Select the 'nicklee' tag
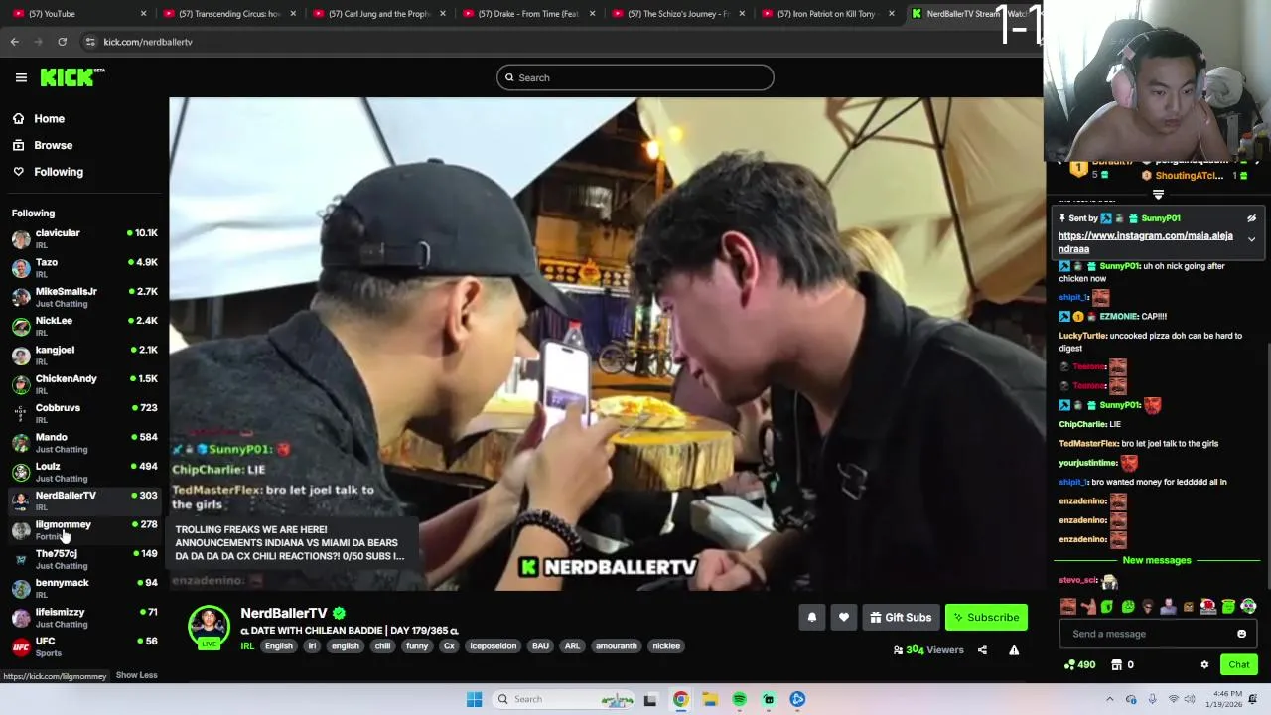The width and height of the screenshot is (1271, 715). pyautogui.click(x=666, y=645)
